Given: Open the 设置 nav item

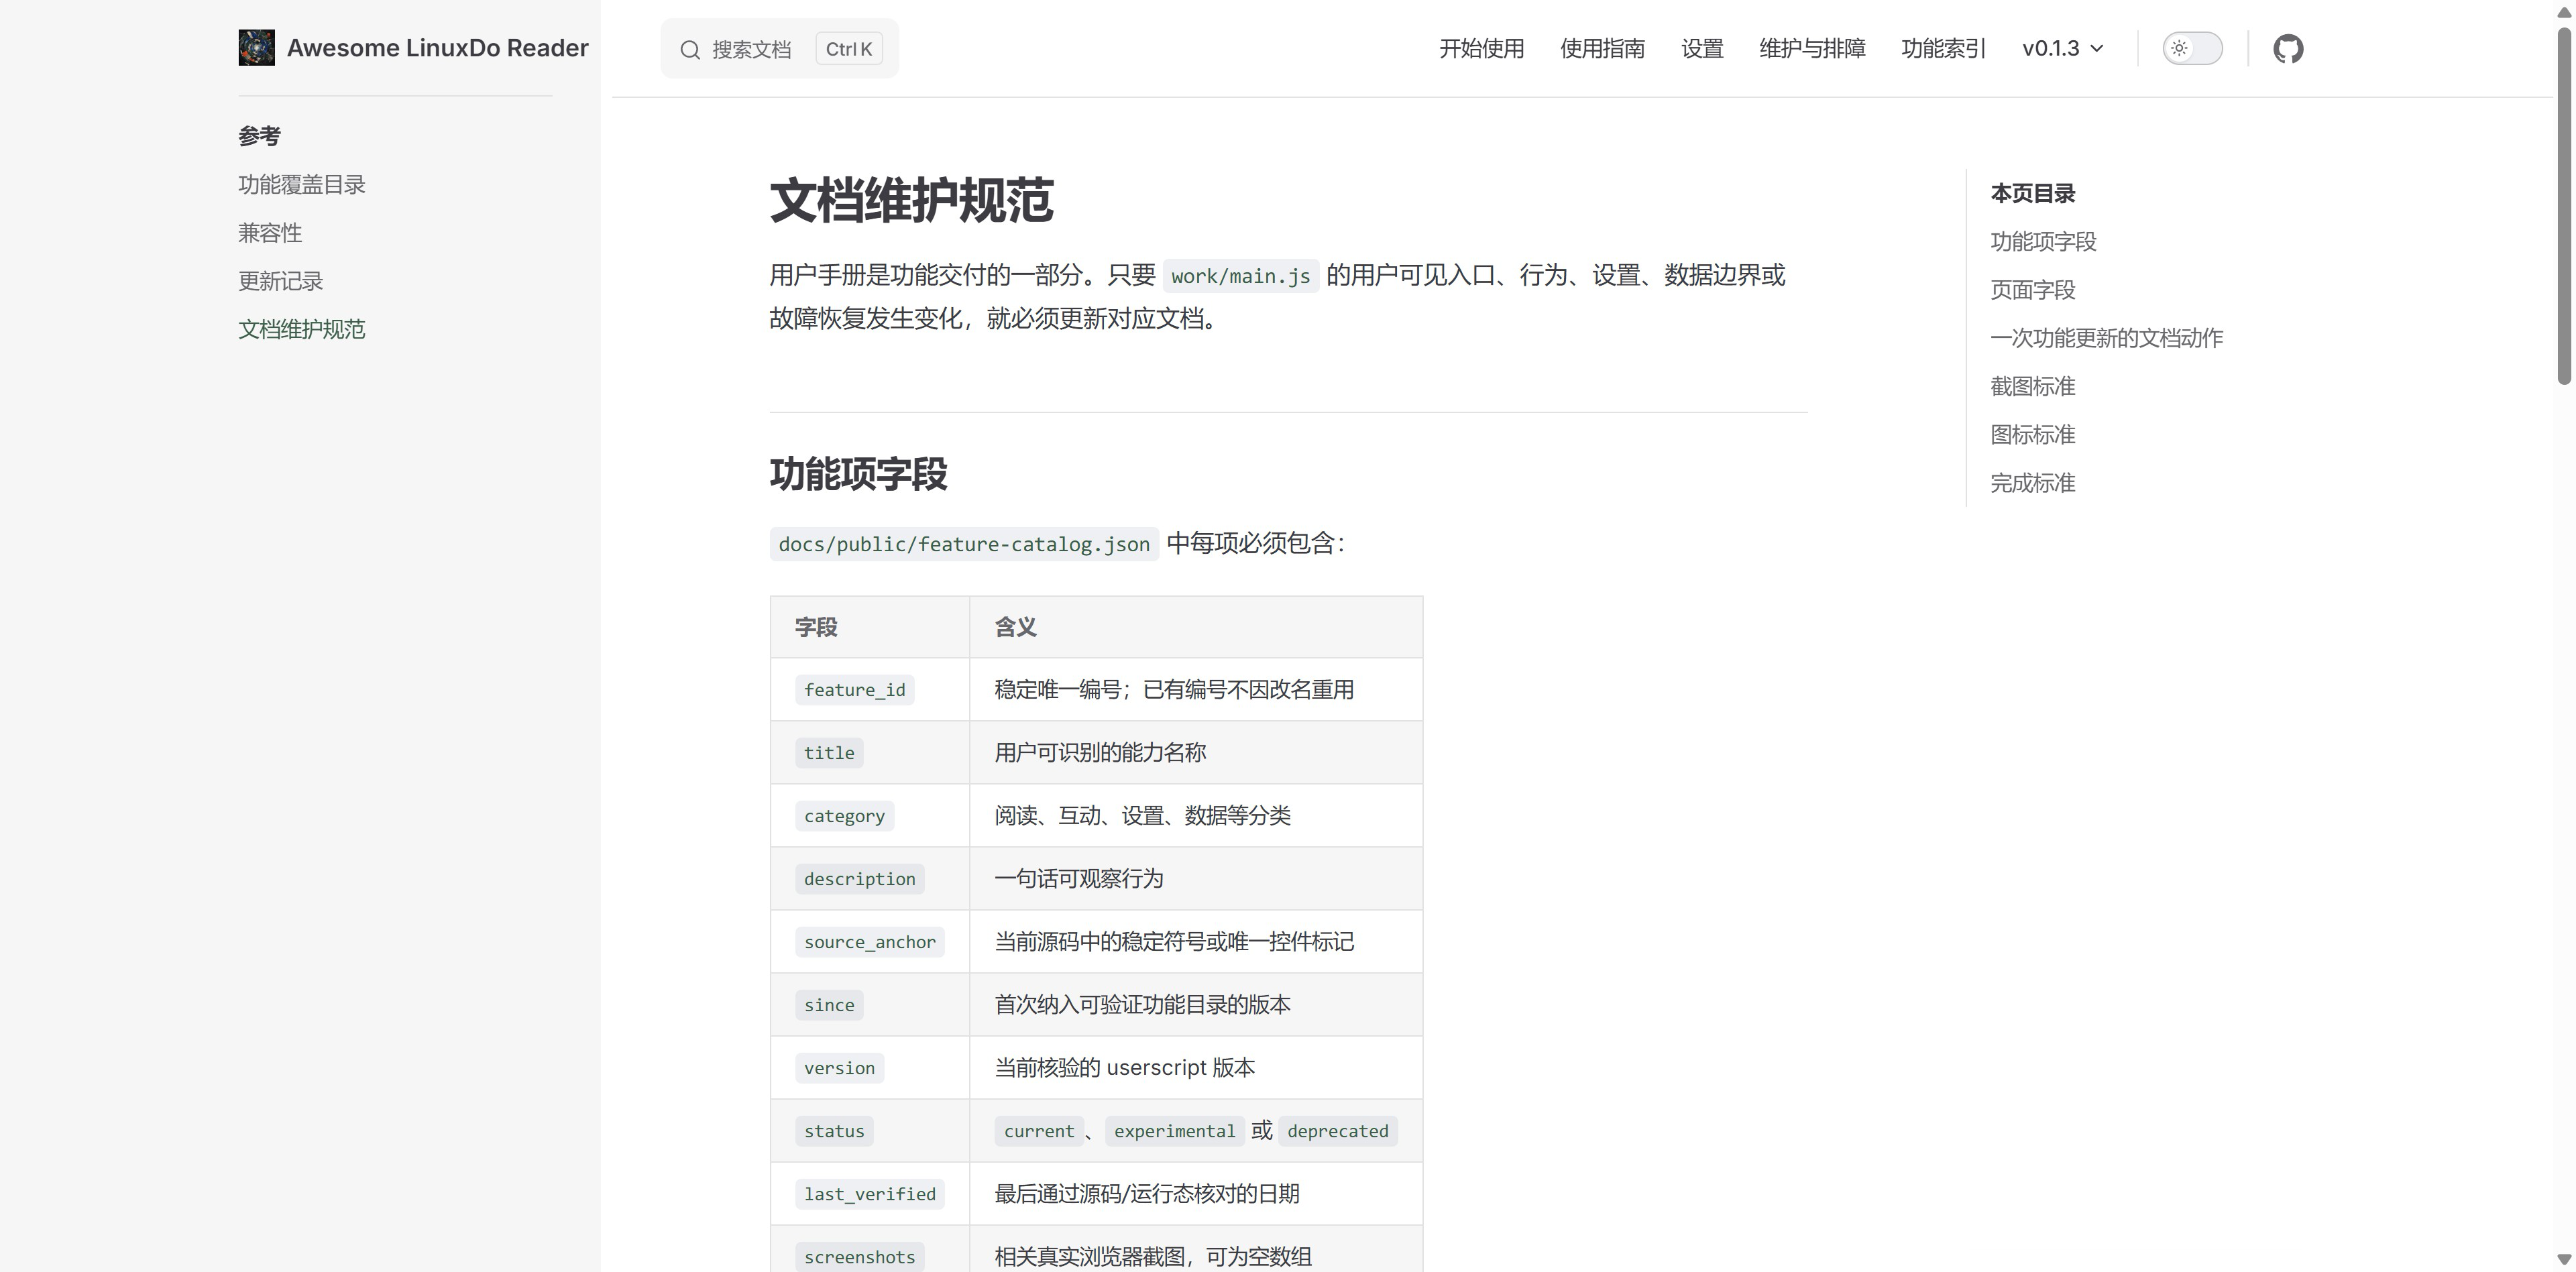Looking at the screenshot, I should coord(1702,48).
